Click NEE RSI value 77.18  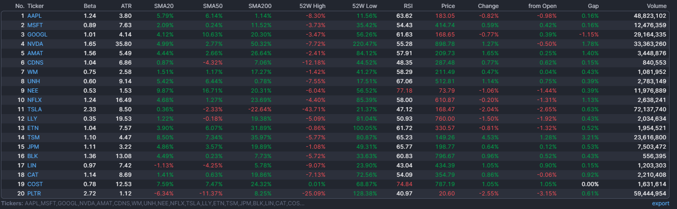point(404,91)
